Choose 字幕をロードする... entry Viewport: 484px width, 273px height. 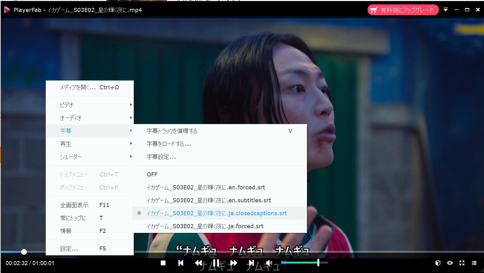[220, 144]
